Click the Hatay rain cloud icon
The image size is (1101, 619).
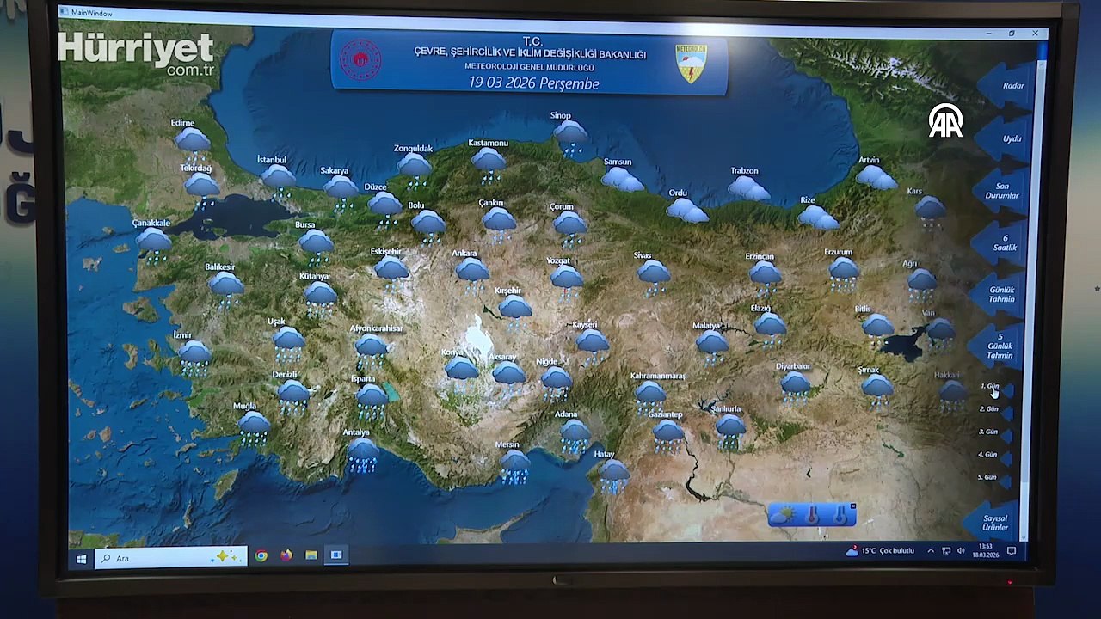[614, 475]
